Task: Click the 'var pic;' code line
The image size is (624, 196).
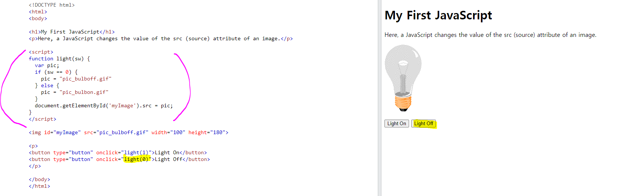Action: [47, 65]
